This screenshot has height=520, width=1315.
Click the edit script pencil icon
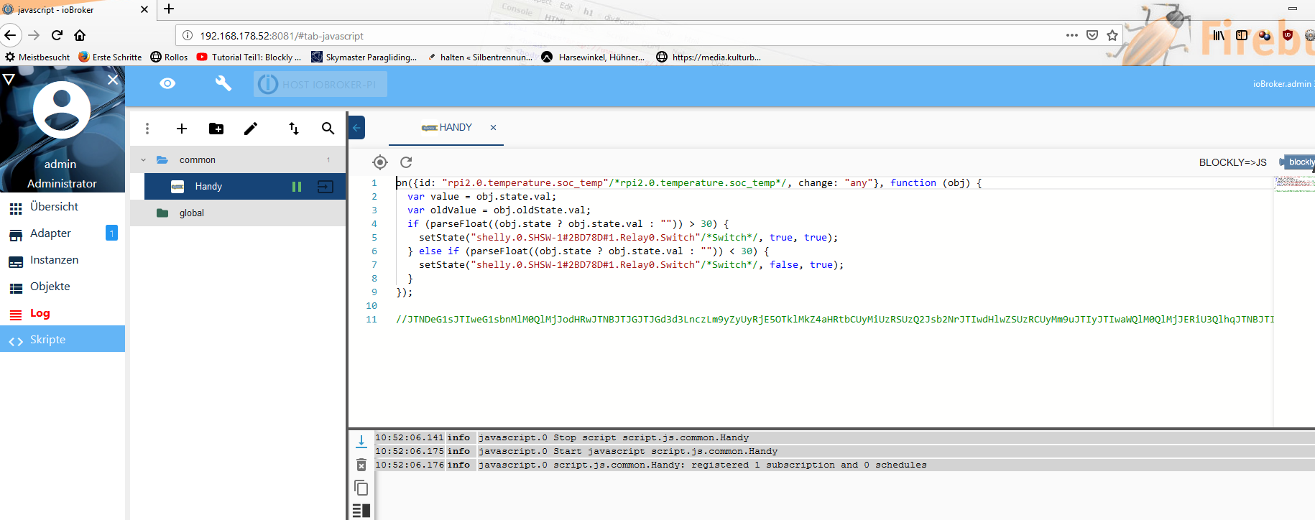pos(251,129)
